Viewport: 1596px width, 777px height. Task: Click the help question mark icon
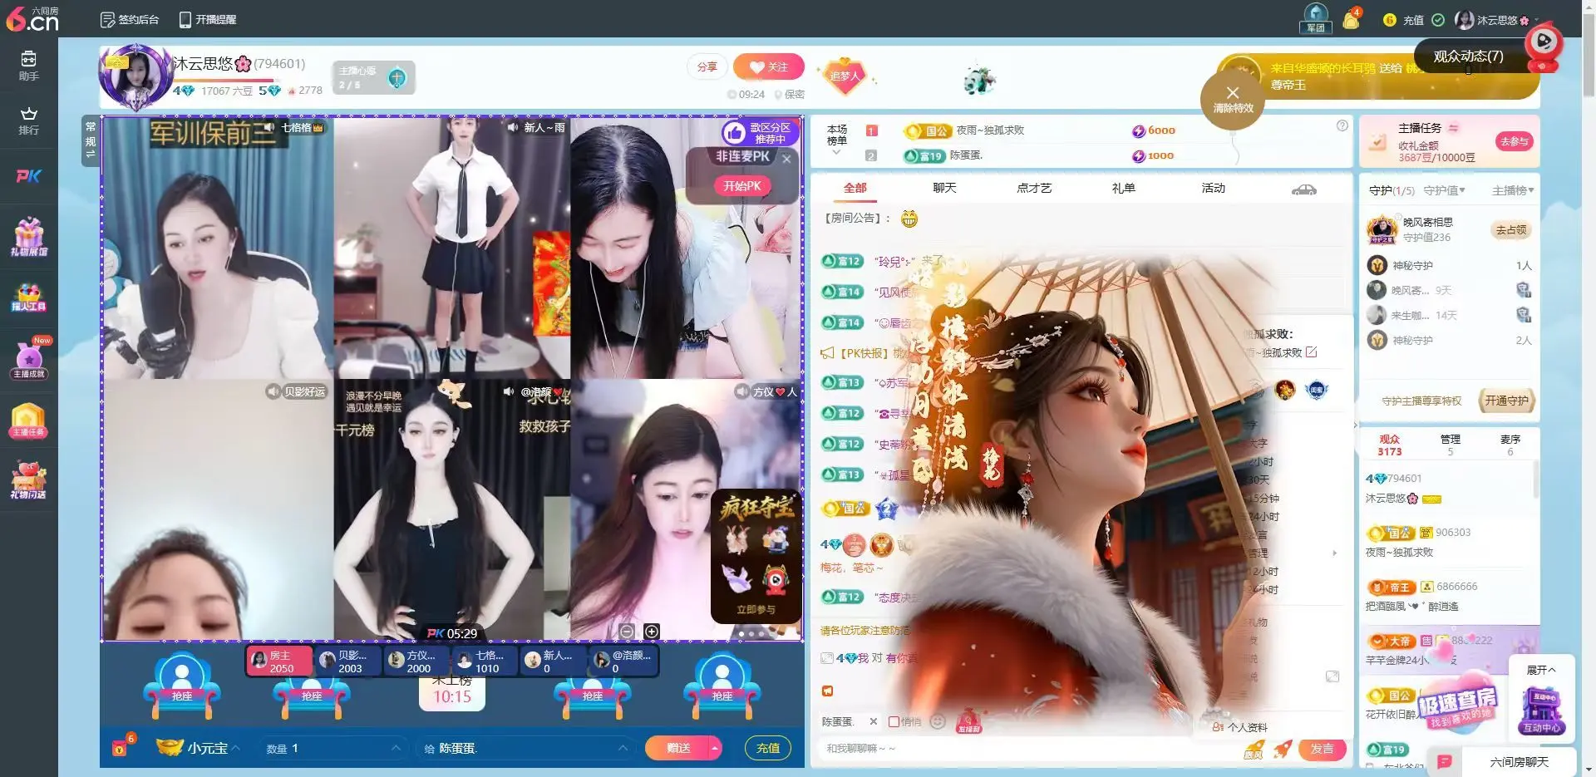pyautogui.click(x=1342, y=125)
